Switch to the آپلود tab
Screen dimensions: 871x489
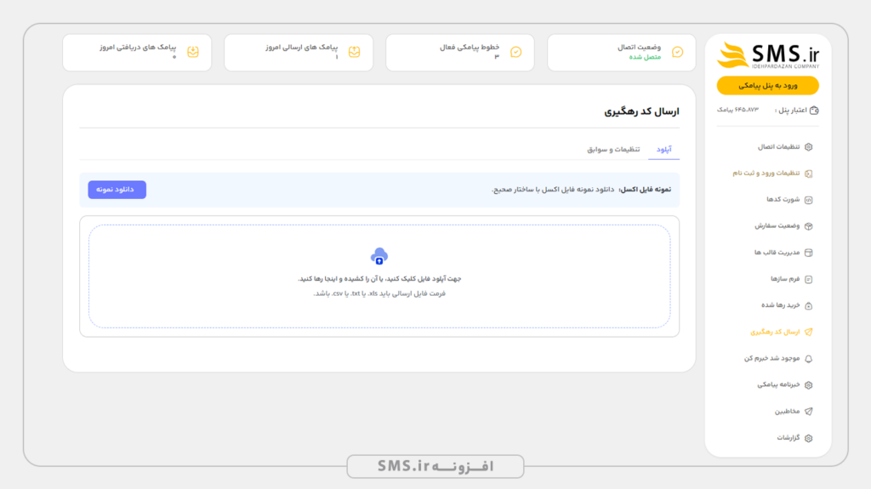pyautogui.click(x=663, y=149)
